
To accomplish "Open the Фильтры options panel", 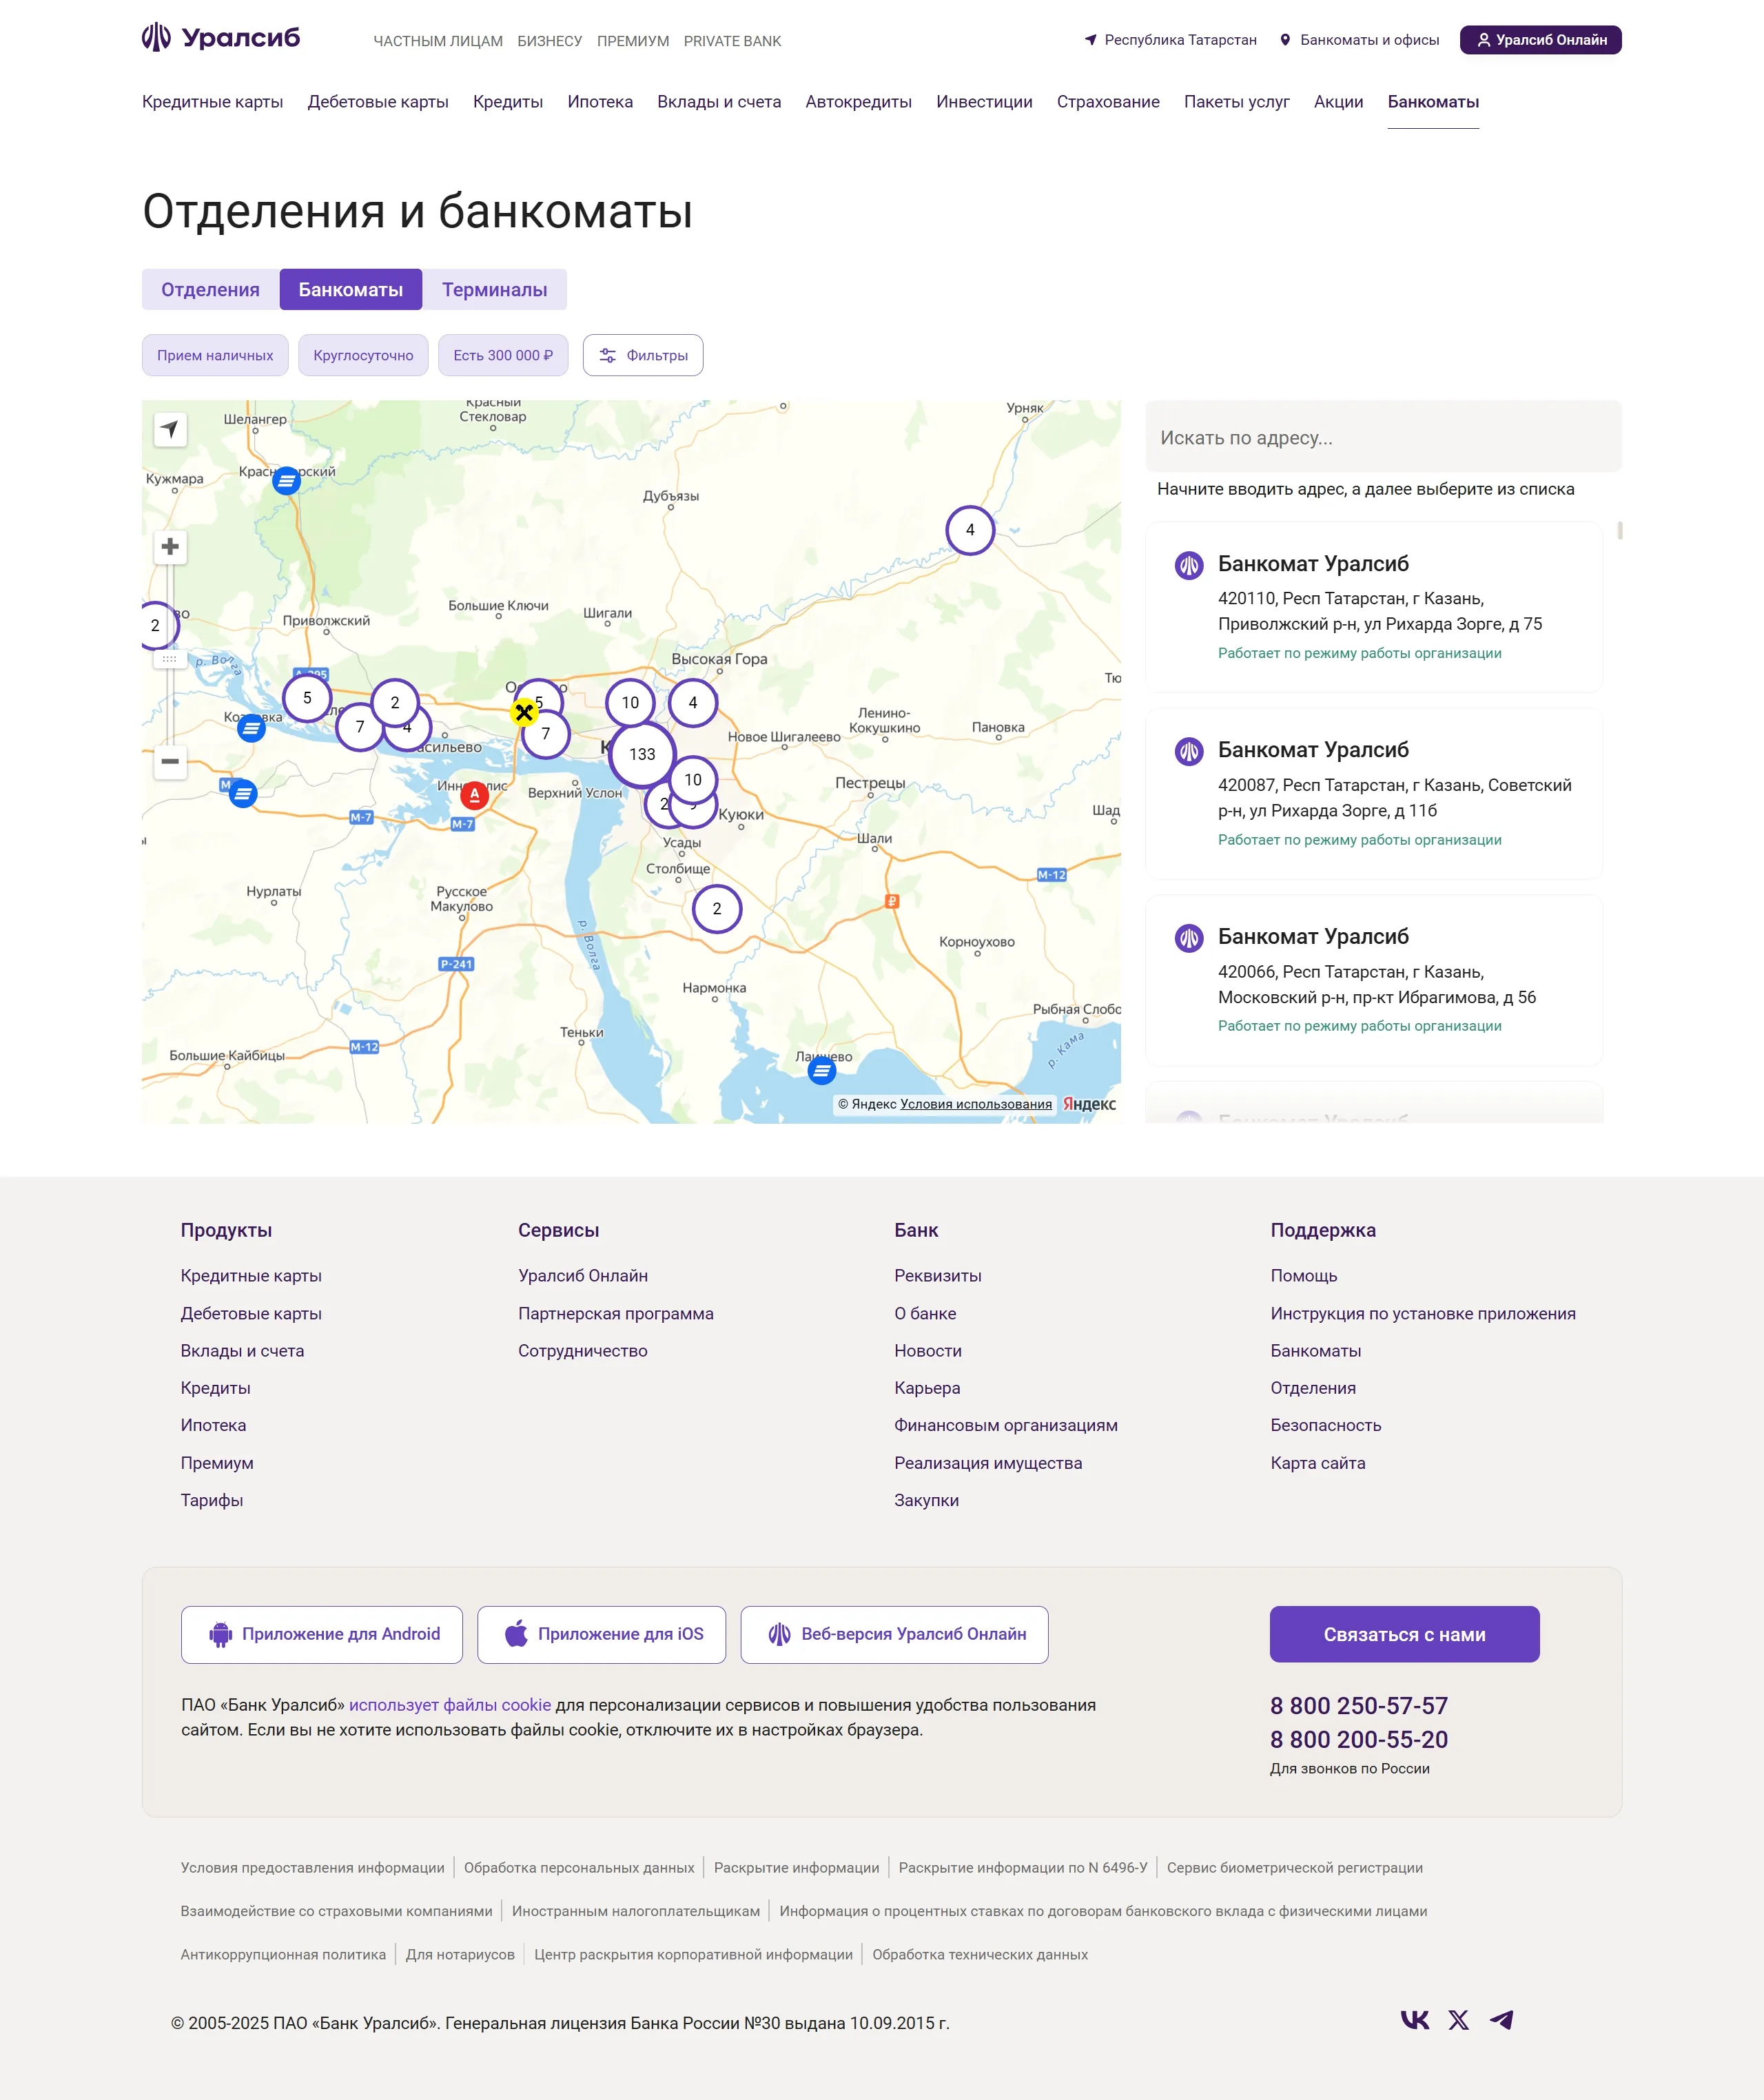I will [x=643, y=355].
